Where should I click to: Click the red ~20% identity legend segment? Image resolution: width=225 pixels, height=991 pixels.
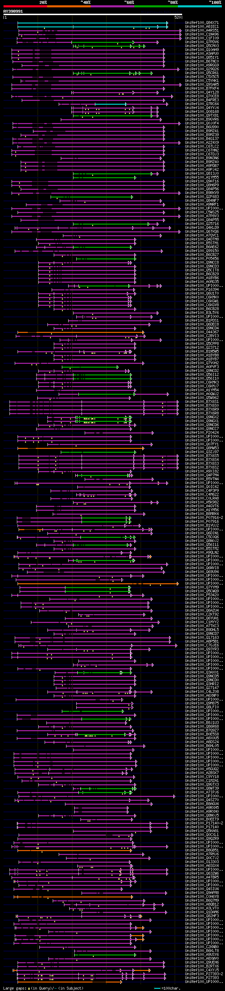coord(25,6)
